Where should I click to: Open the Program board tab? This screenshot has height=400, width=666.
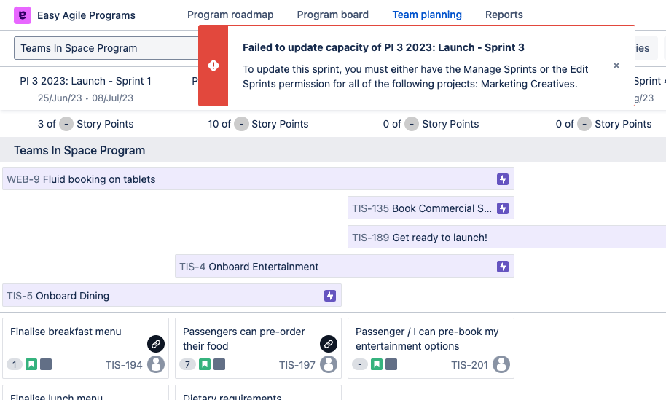tap(332, 15)
